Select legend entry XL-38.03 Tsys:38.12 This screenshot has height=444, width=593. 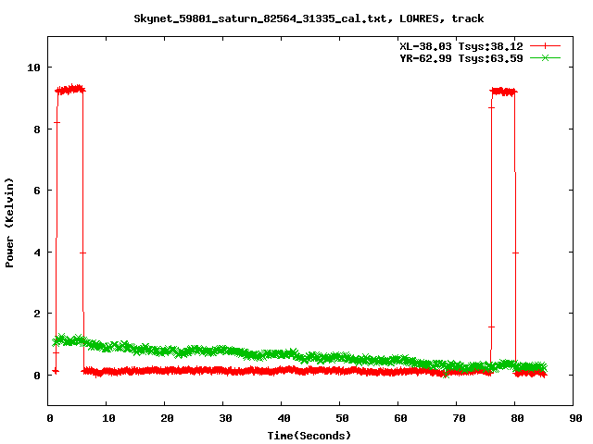tap(461, 46)
